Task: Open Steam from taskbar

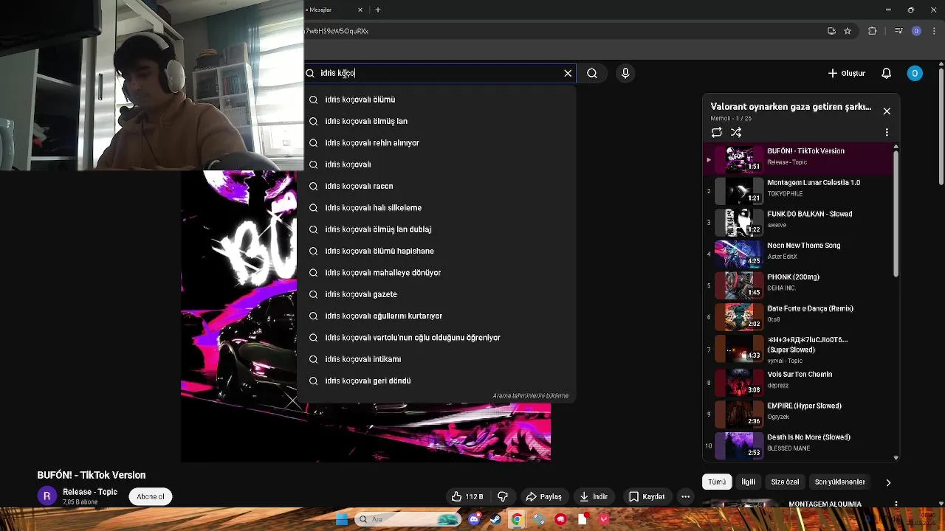Action: pyautogui.click(x=495, y=519)
